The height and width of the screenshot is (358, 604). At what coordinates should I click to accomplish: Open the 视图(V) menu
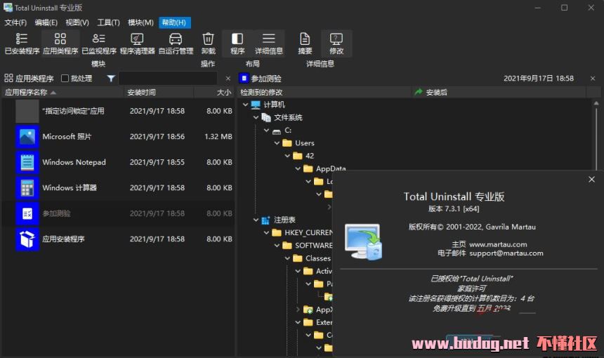(x=77, y=22)
